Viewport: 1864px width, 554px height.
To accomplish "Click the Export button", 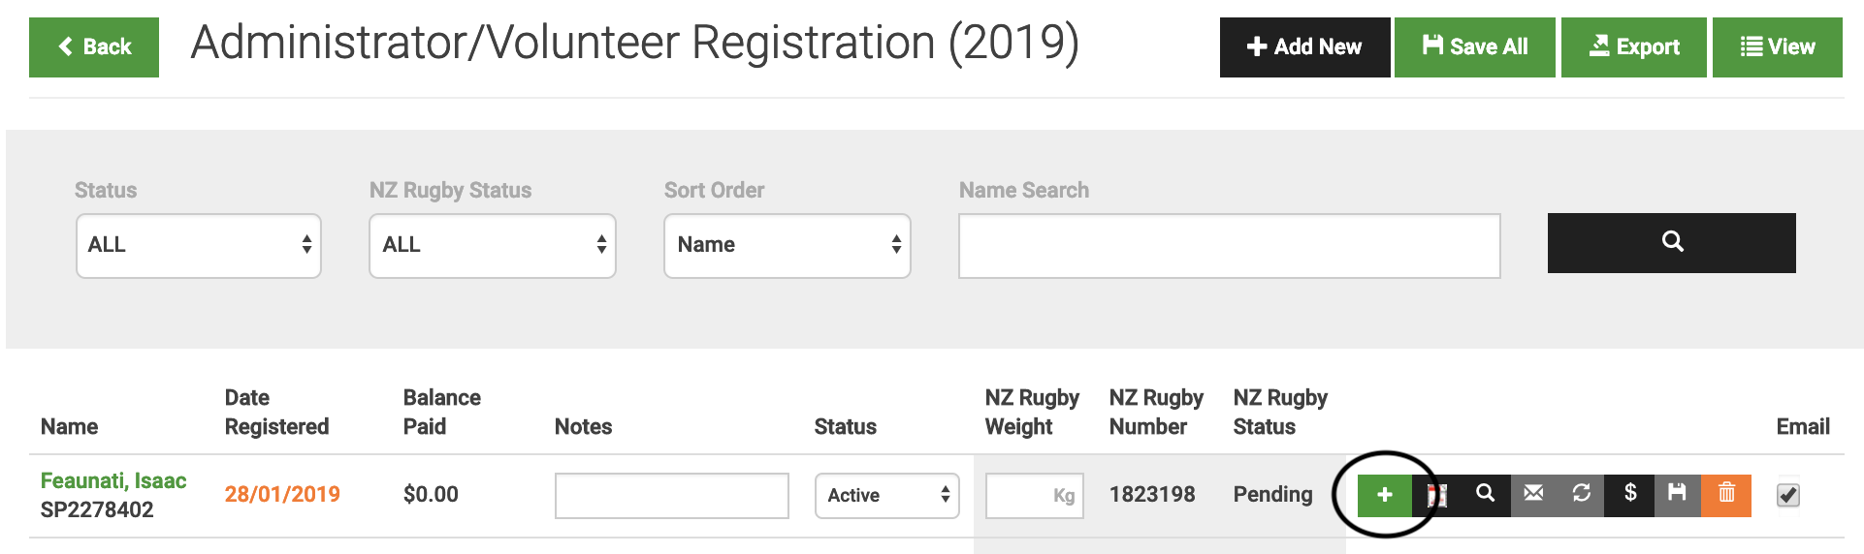I will pos(1633,47).
